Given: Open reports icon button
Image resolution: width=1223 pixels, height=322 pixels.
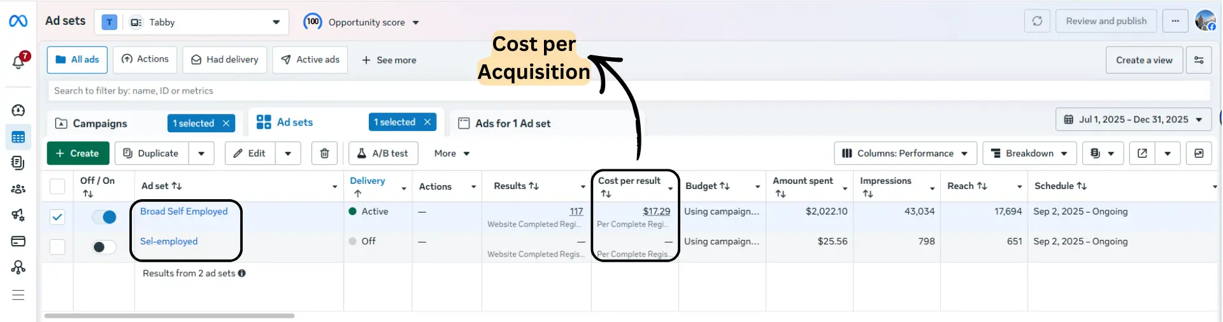Looking at the screenshot, I should pyautogui.click(x=1103, y=153).
